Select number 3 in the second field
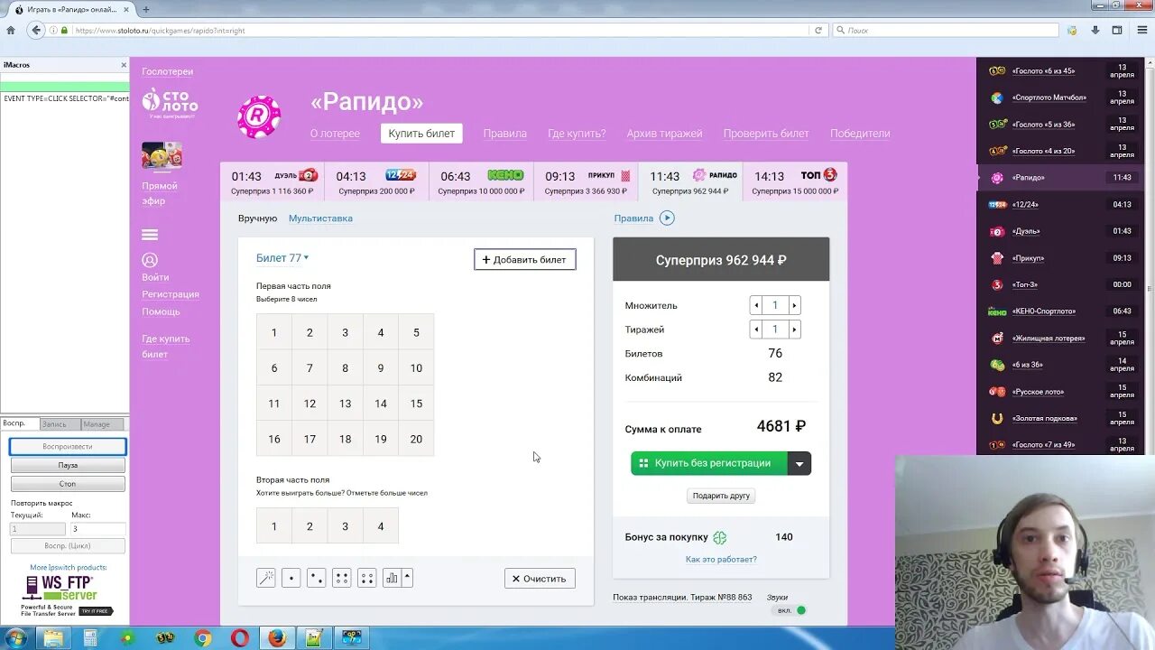This screenshot has height=650, width=1155. click(345, 526)
